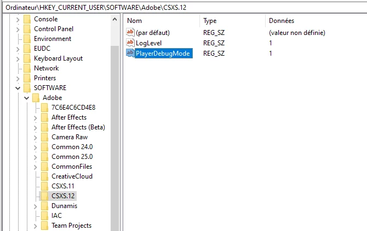Click the Adobe folder icon
Screen dimensions: 367x231
(x=36, y=98)
